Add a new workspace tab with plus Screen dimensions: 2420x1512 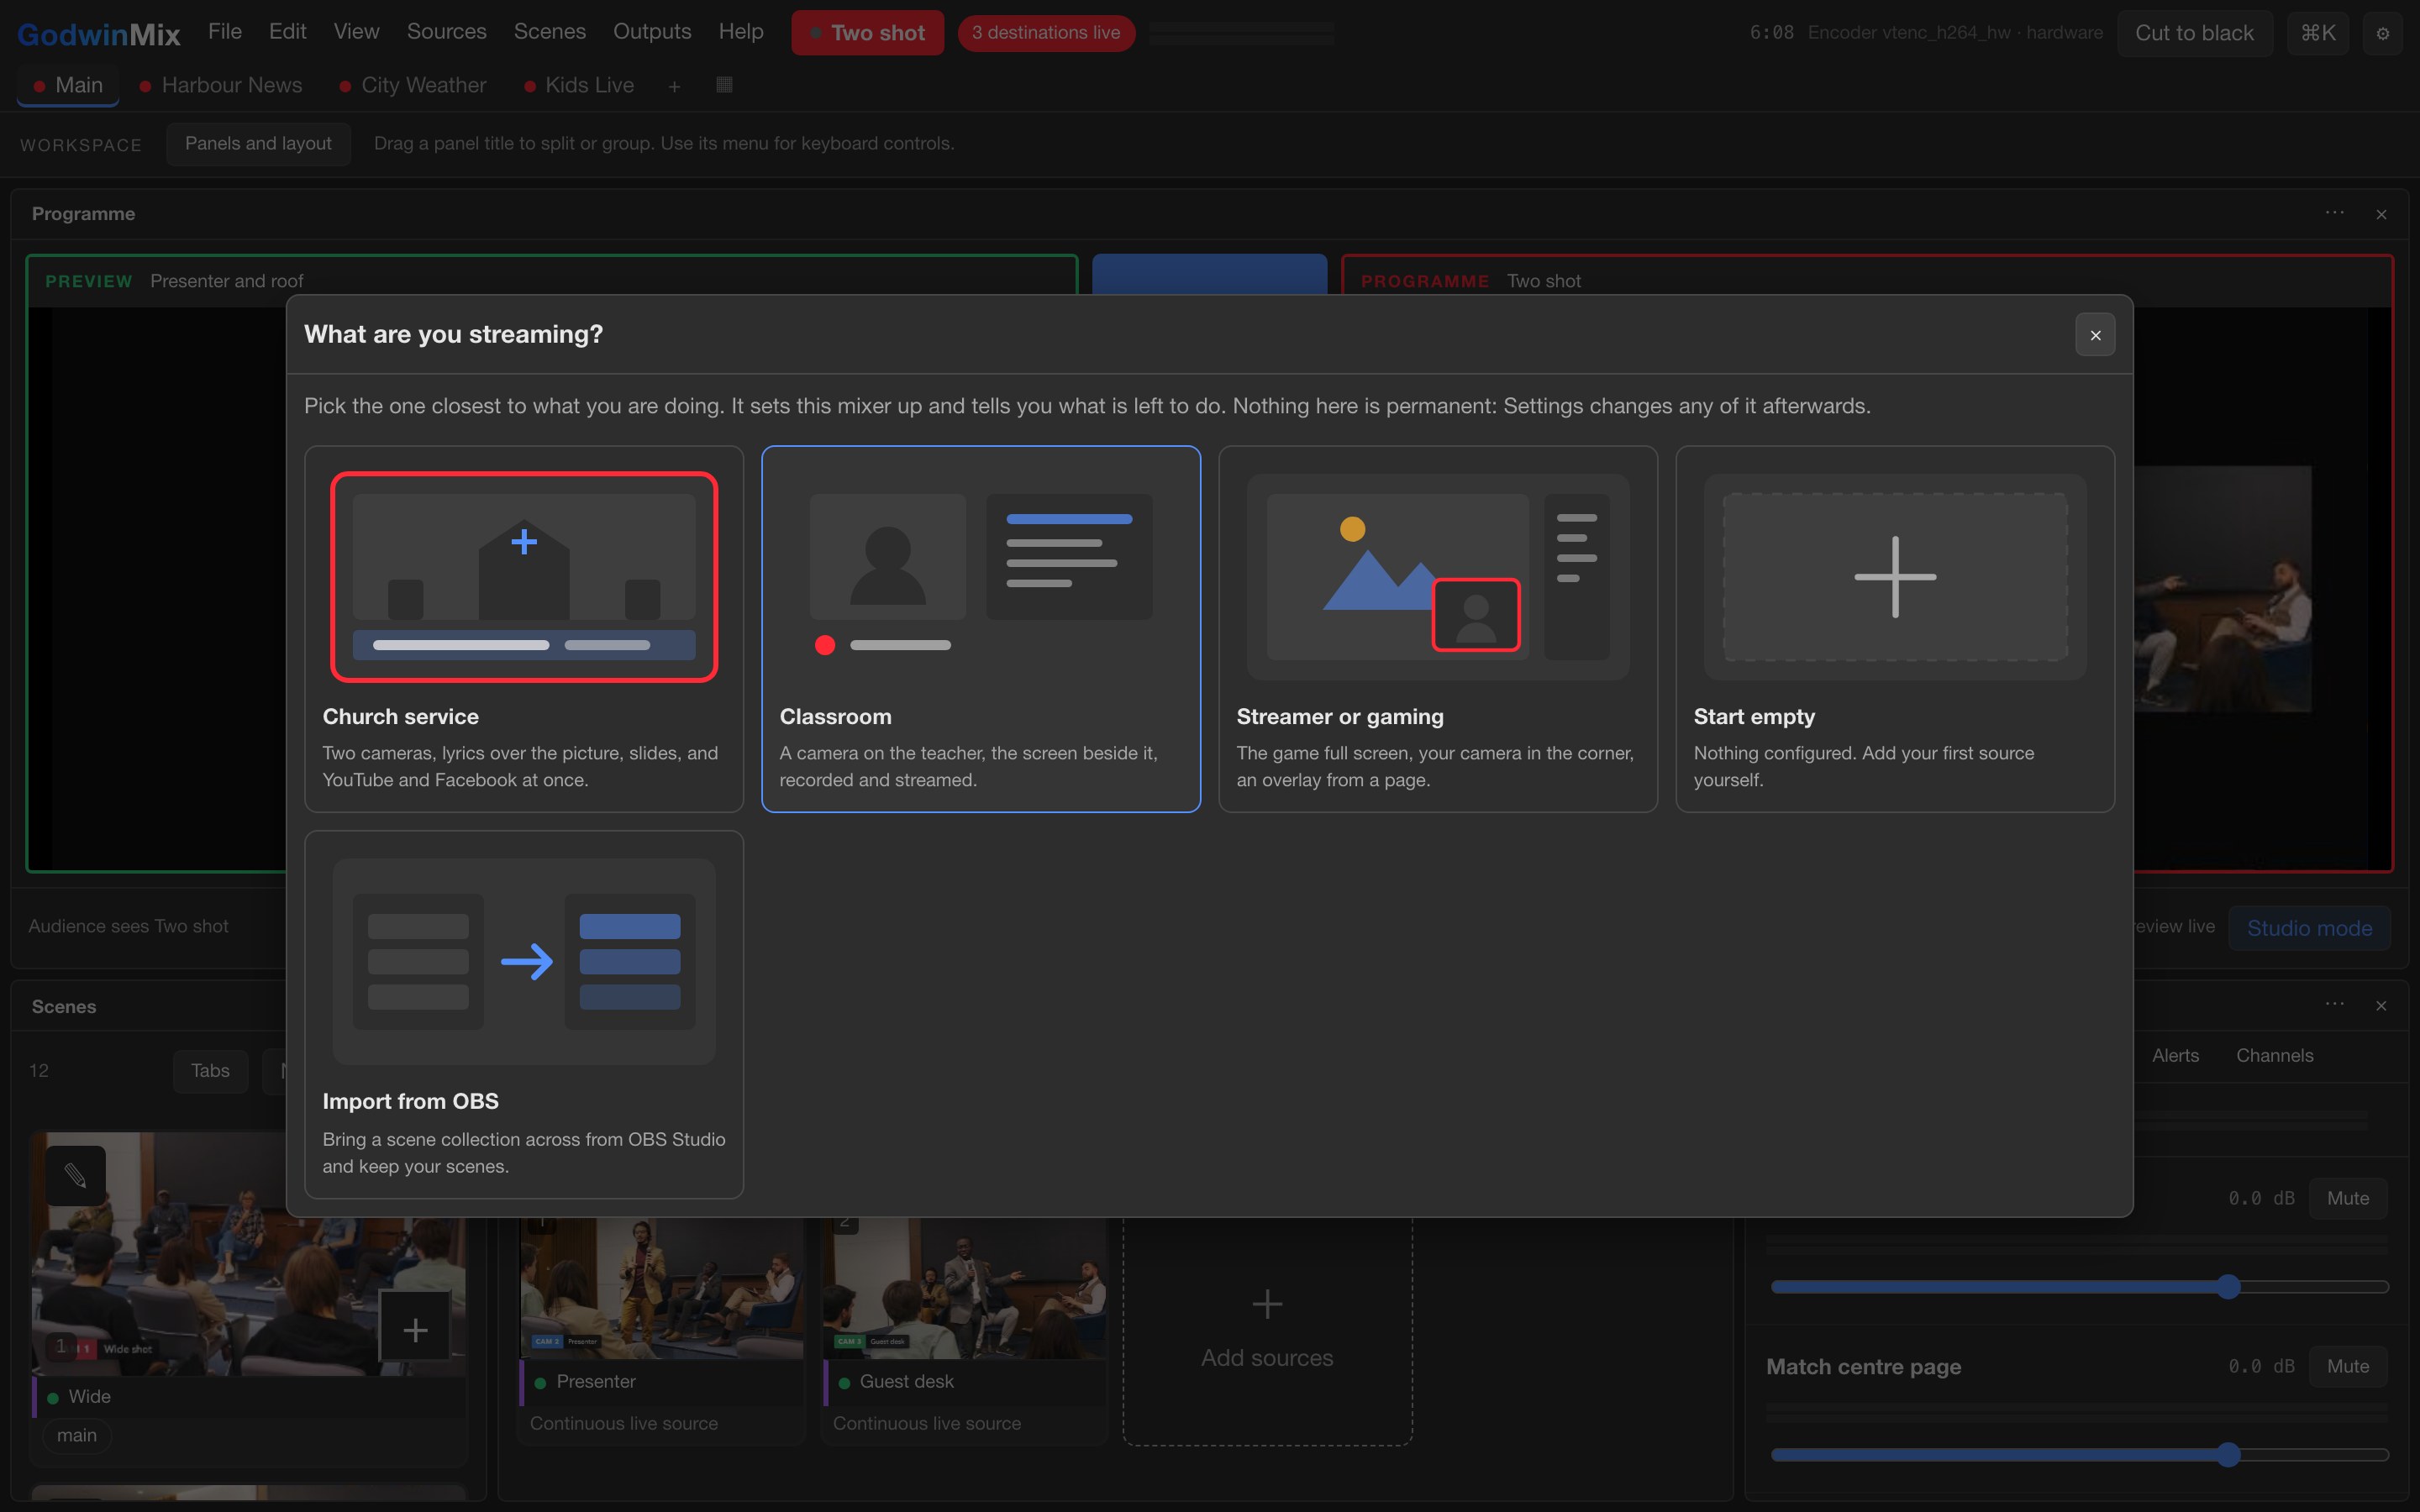(x=674, y=87)
